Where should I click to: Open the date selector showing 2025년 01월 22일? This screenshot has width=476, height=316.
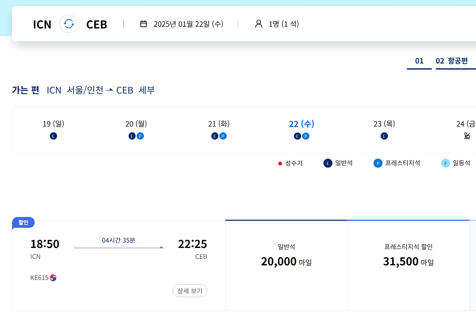[188, 24]
